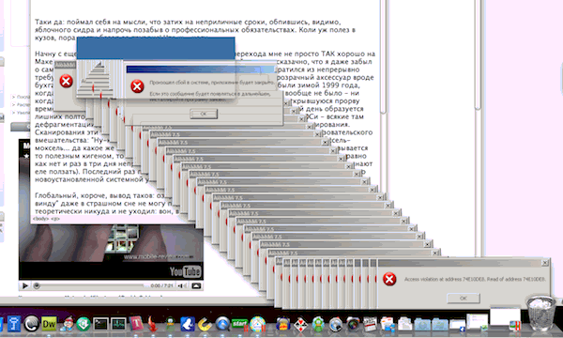Open the green 'start' dock icon
563x338 pixels.
pos(239,324)
